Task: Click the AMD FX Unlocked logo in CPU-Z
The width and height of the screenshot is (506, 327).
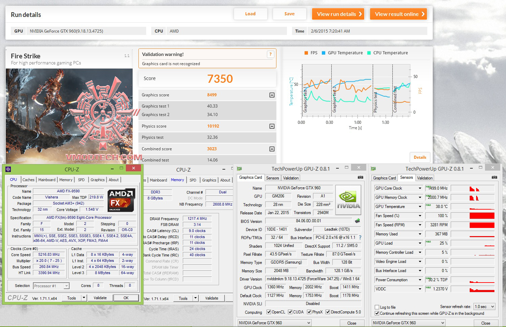Action: pyautogui.click(x=121, y=200)
